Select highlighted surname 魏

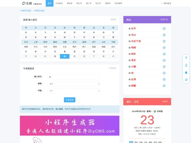(65, 56)
